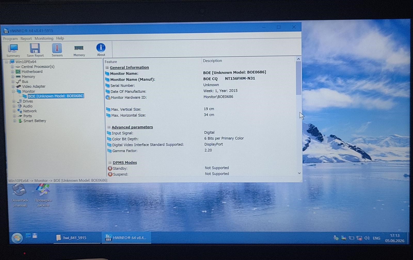
Task: Expand the Smart Battery node
Action: (x=15, y=121)
